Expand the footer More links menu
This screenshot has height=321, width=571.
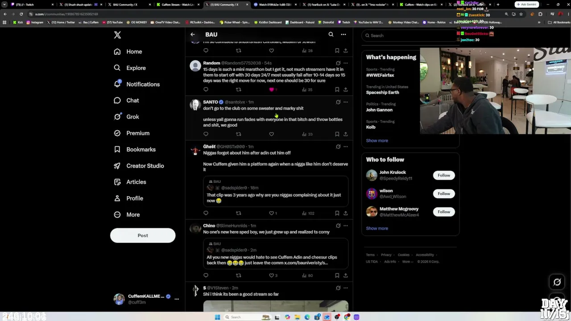[407, 262]
